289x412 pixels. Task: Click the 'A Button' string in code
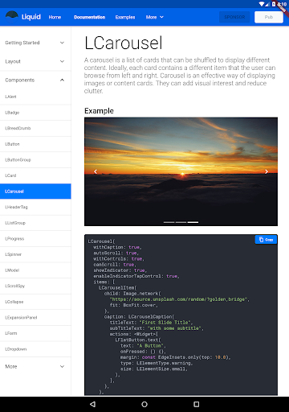[x=150, y=346]
